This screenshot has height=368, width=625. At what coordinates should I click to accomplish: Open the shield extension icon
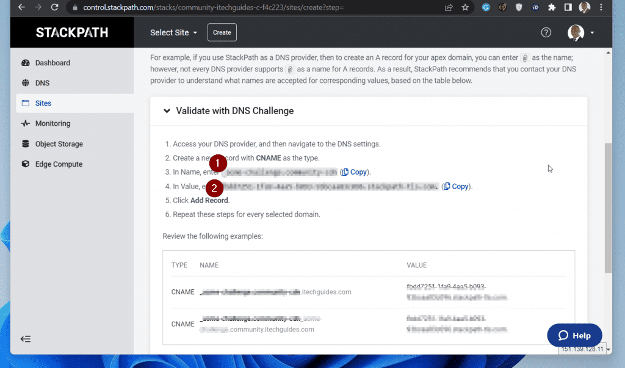(519, 7)
